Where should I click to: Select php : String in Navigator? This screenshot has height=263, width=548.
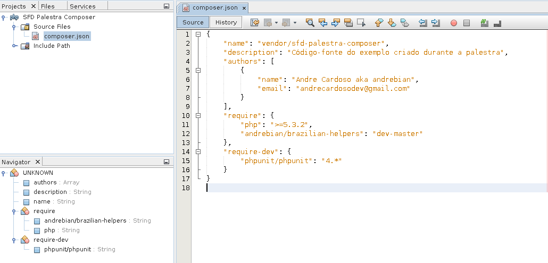click(x=62, y=230)
